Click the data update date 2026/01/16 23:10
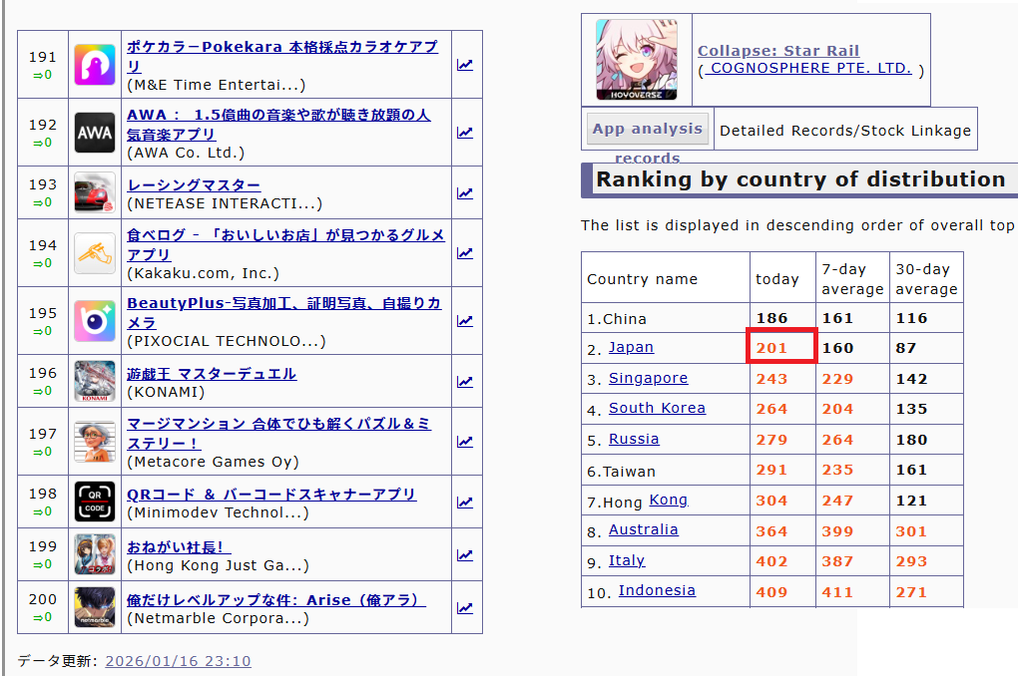The image size is (1019, 676). pyautogui.click(x=178, y=661)
